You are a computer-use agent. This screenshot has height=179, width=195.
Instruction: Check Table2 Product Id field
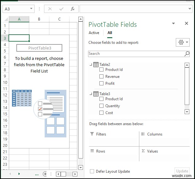pos(101,69)
